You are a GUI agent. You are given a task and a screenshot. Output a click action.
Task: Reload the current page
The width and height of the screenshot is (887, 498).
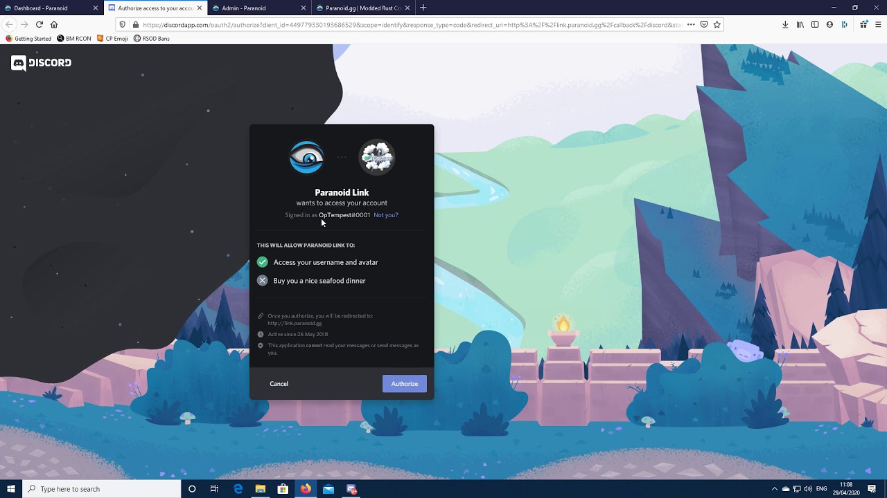pyautogui.click(x=39, y=24)
